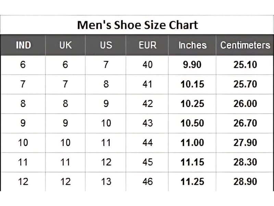274x206 pixels.
Task: Click the 25.10 centimeters cell
Action: [x=245, y=64]
